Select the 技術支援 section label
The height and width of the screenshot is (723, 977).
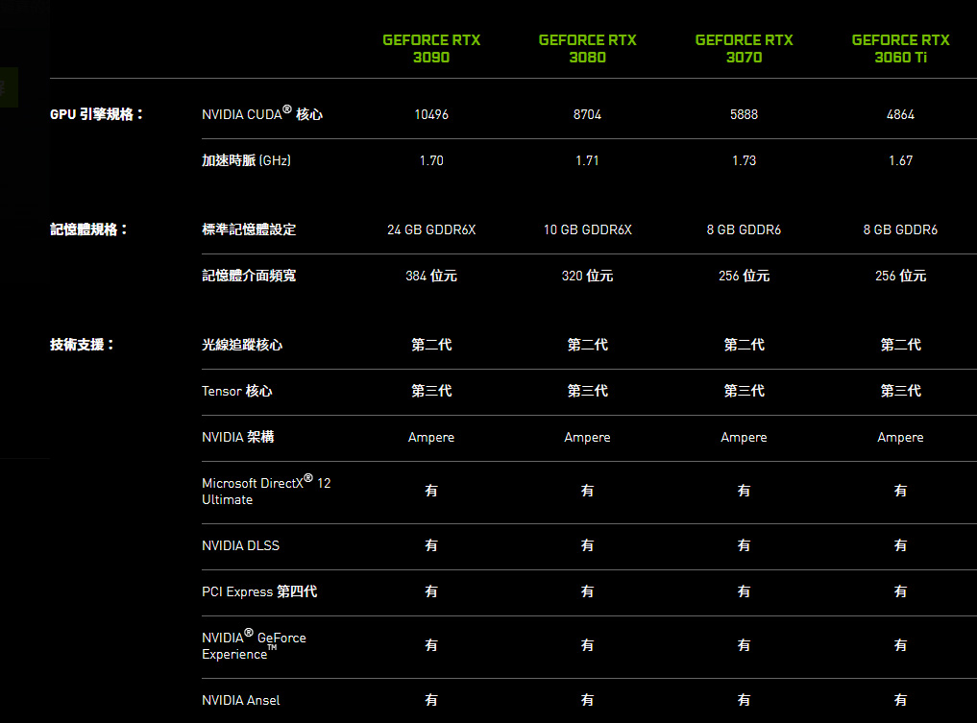(x=82, y=345)
